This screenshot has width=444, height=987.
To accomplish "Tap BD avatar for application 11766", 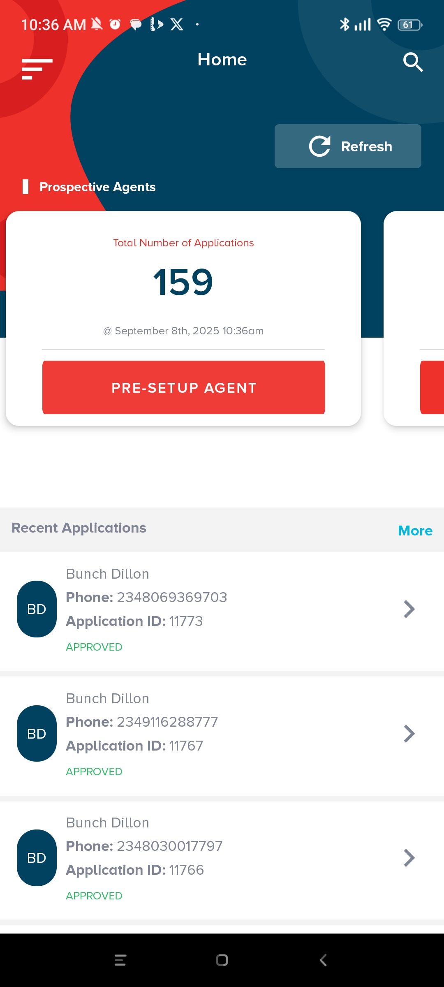I will pyautogui.click(x=37, y=858).
